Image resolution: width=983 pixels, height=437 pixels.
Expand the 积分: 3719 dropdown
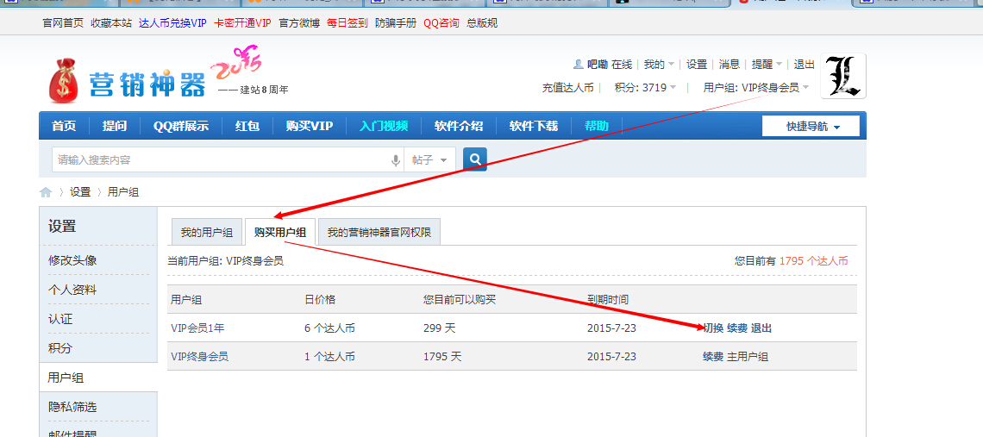pos(646,88)
